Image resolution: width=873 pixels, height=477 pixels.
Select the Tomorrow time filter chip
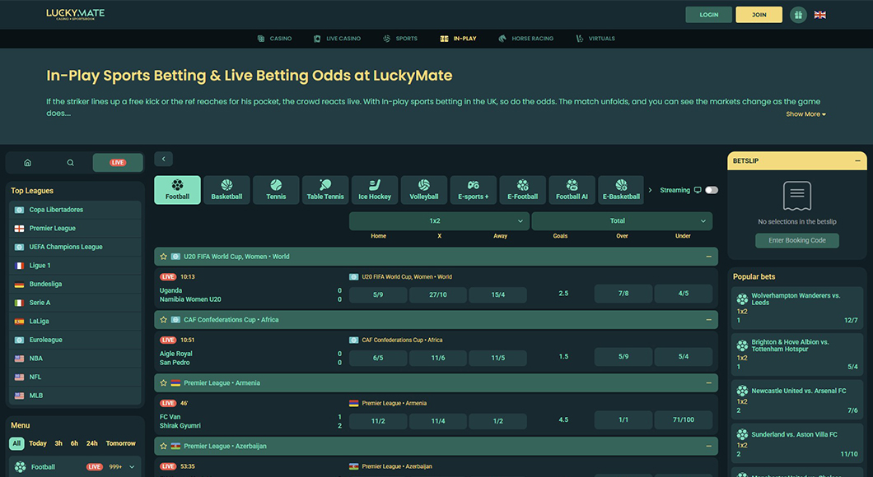[x=120, y=442]
